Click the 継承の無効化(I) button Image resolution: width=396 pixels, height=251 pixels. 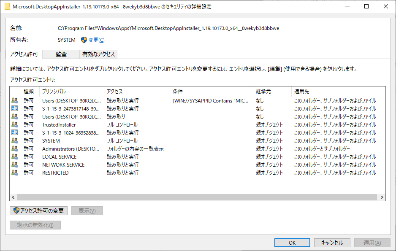35,225
